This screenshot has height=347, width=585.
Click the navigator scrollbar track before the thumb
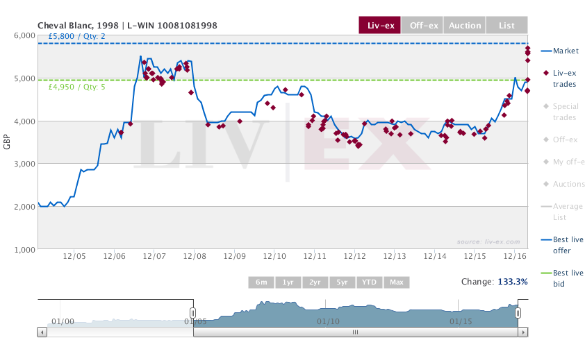120,332
